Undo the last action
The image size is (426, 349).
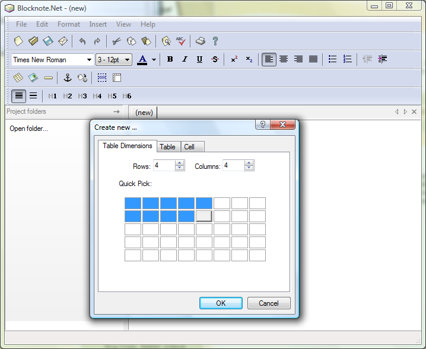coord(82,41)
